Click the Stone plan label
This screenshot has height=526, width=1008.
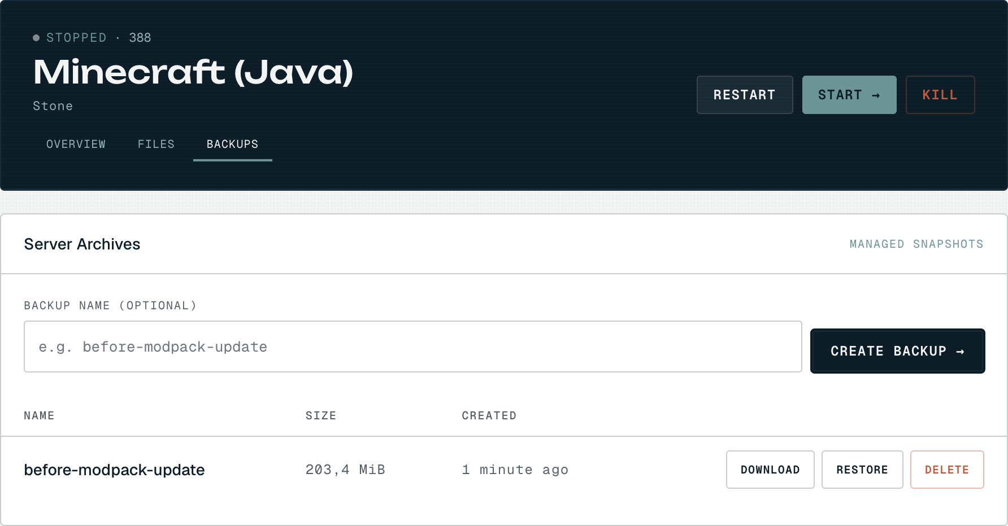53,106
